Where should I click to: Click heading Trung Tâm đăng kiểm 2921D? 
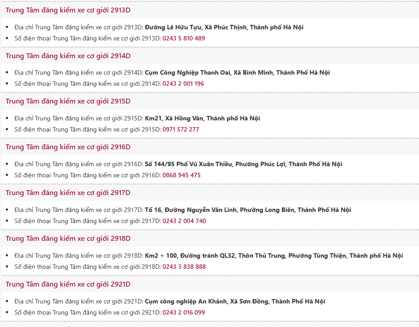(x=68, y=284)
